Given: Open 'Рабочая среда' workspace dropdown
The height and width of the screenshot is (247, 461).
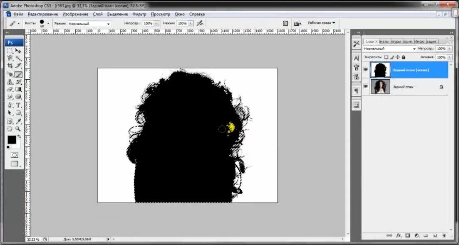Looking at the screenshot, I should click(321, 22).
